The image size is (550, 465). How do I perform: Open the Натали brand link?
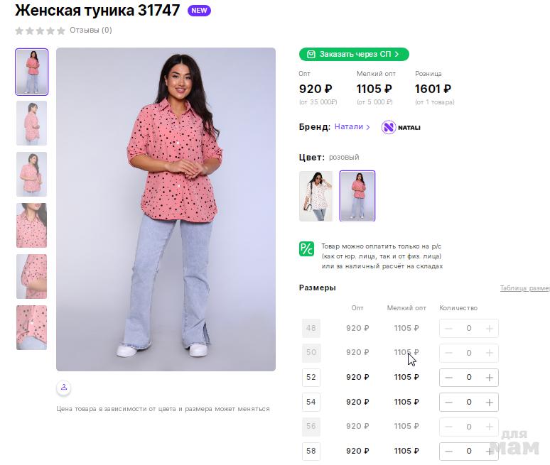point(352,127)
